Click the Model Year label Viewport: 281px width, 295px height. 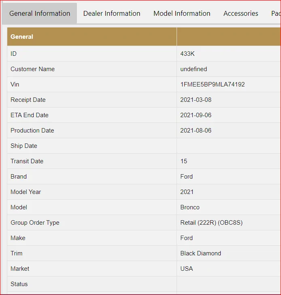26,192
